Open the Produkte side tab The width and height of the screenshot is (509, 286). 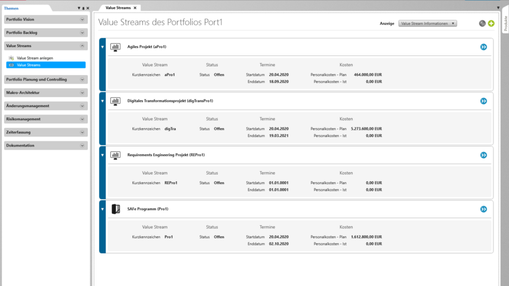(x=505, y=24)
